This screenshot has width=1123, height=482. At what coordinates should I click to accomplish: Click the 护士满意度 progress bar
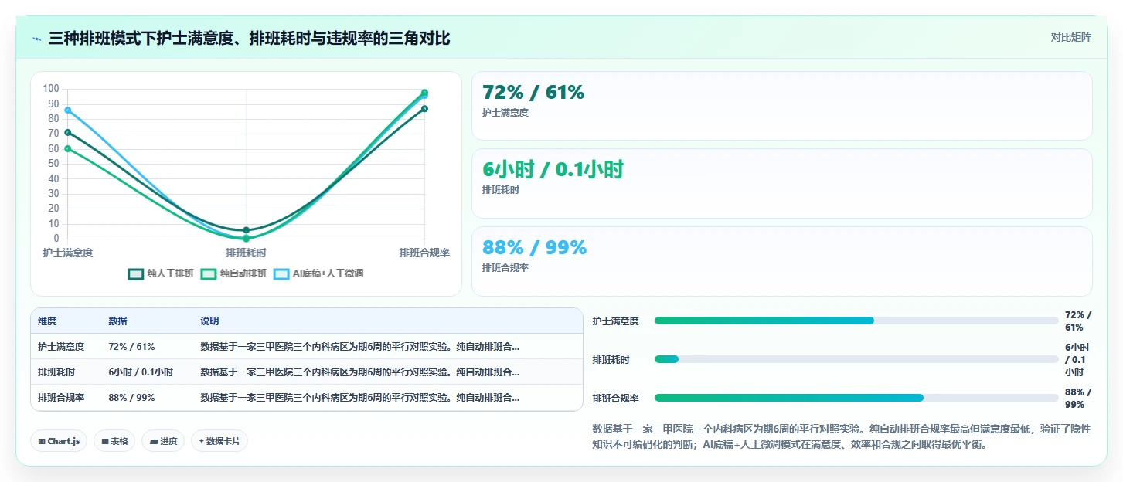click(856, 321)
